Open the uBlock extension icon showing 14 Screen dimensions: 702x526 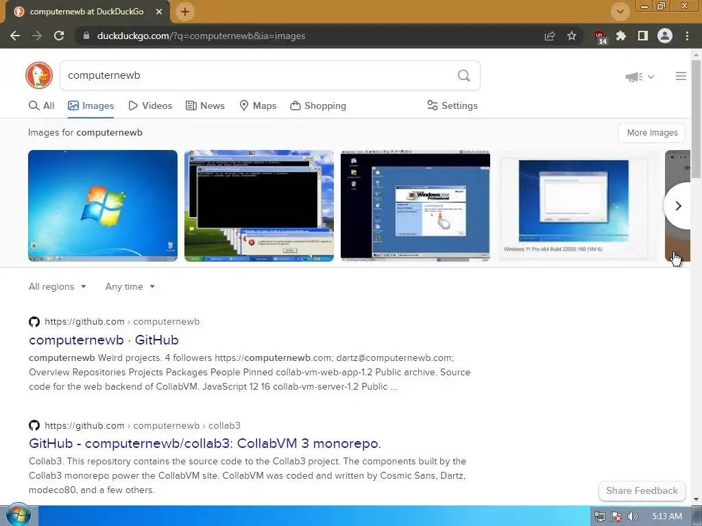point(601,37)
